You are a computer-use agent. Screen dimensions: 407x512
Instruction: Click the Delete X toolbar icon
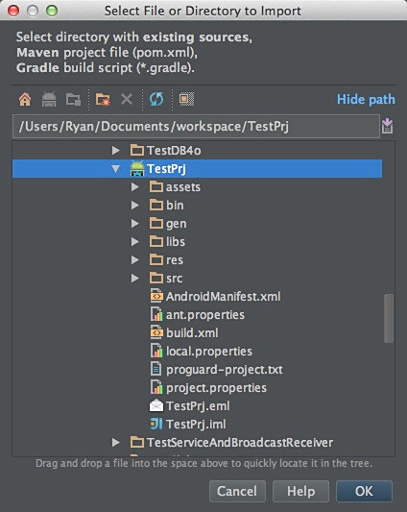point(127,99)
